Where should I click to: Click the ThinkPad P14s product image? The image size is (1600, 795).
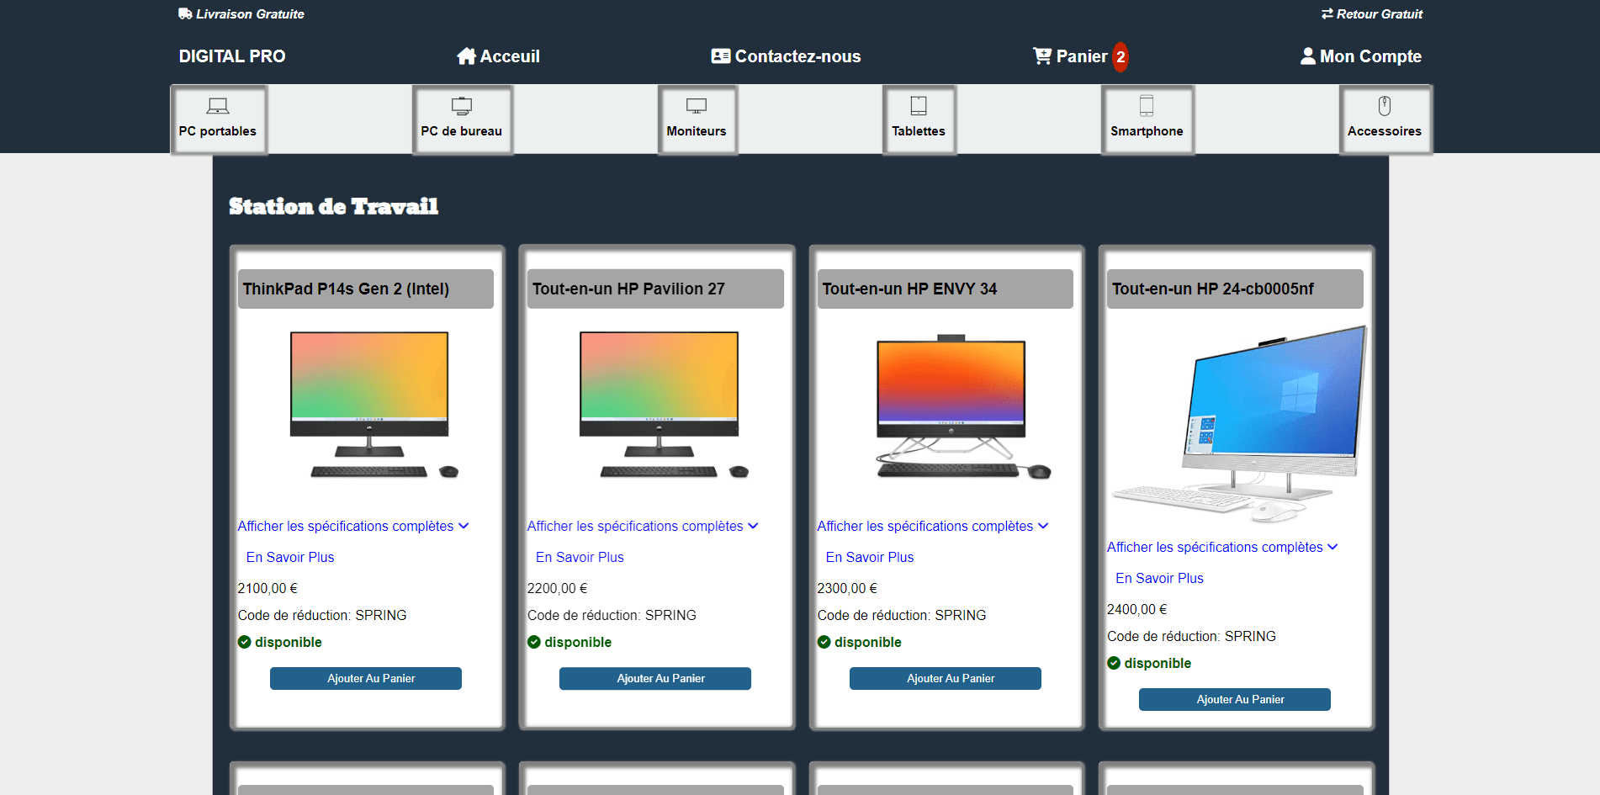pos(370,405)
